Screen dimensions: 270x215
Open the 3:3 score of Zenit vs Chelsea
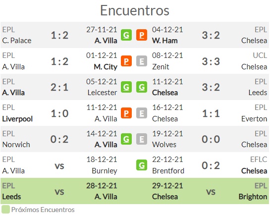click(211, 61)
